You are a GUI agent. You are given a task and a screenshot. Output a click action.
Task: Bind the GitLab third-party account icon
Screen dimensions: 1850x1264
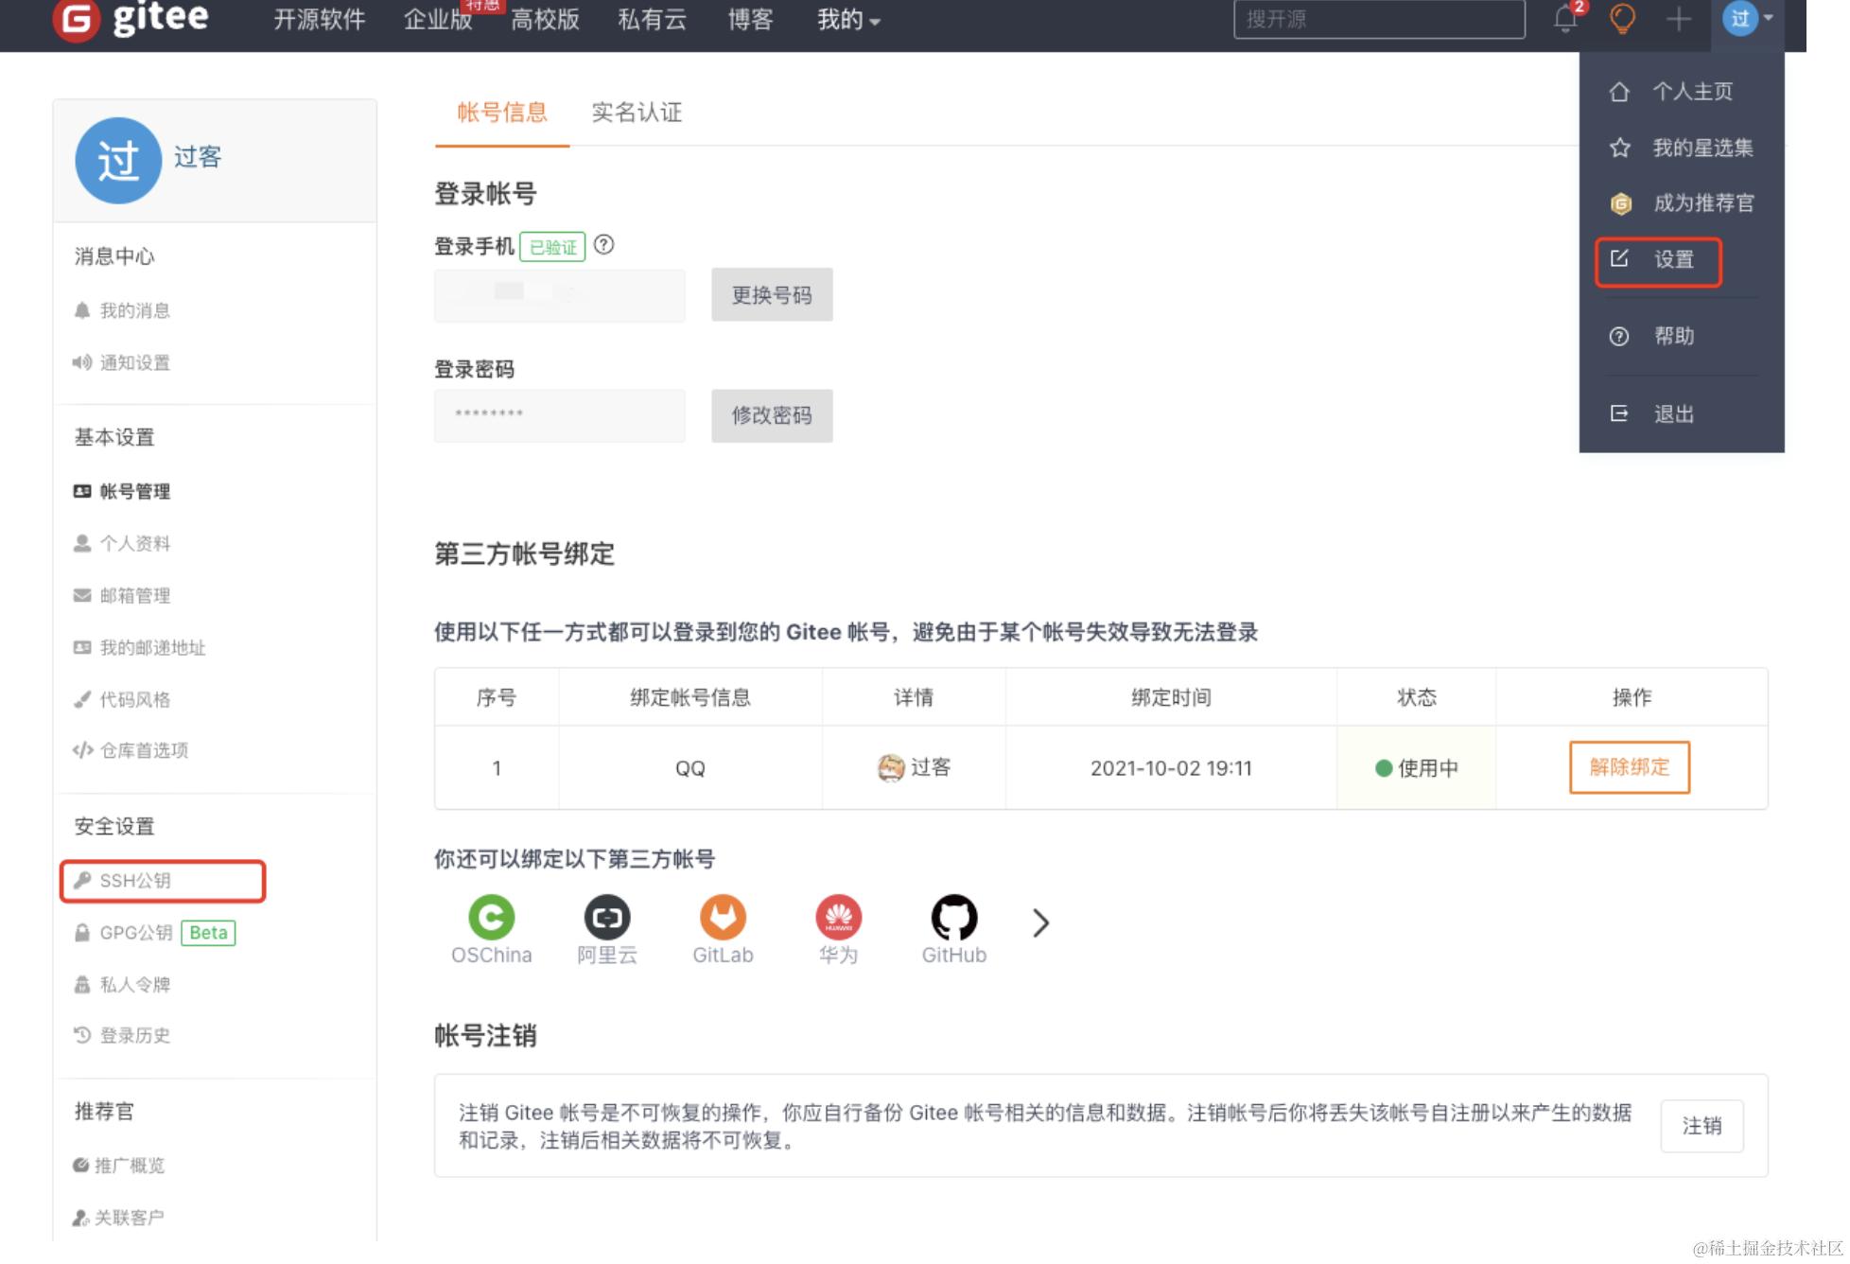[x=723, y=918]
